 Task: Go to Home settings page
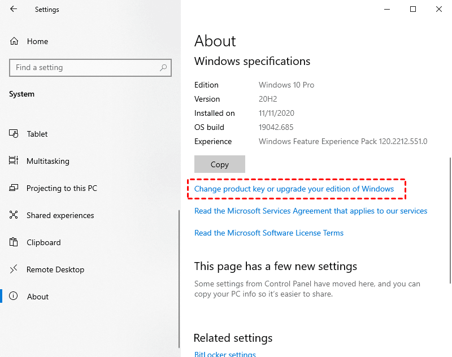tap(37, 41)
